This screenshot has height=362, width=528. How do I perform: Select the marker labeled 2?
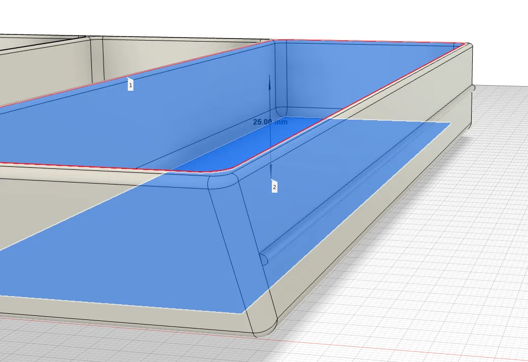click(x=274, y=187)
